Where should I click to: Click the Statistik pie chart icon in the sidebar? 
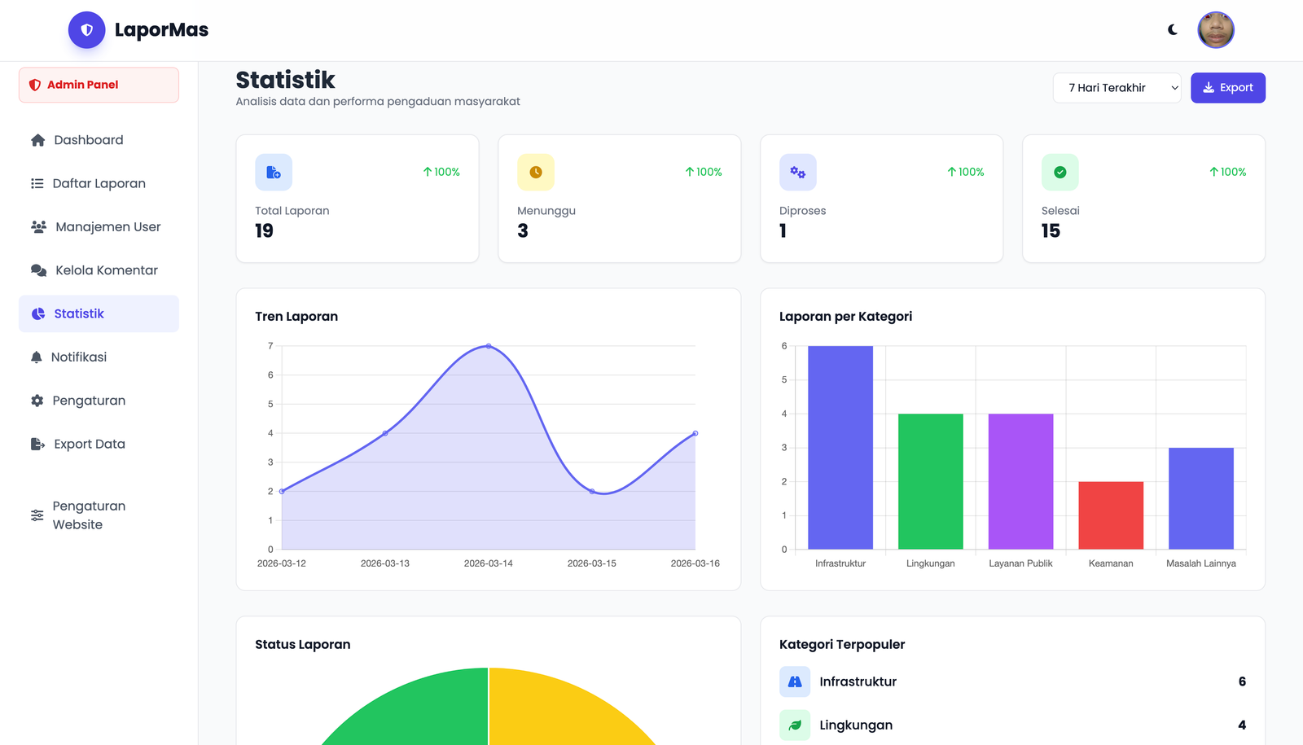(38, 313)
